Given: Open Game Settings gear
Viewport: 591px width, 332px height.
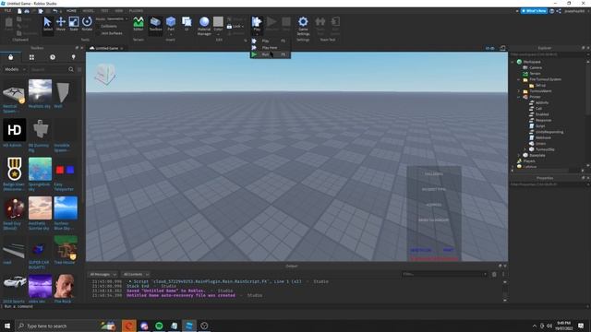Looking at the screenshot, I should point(303,26).
